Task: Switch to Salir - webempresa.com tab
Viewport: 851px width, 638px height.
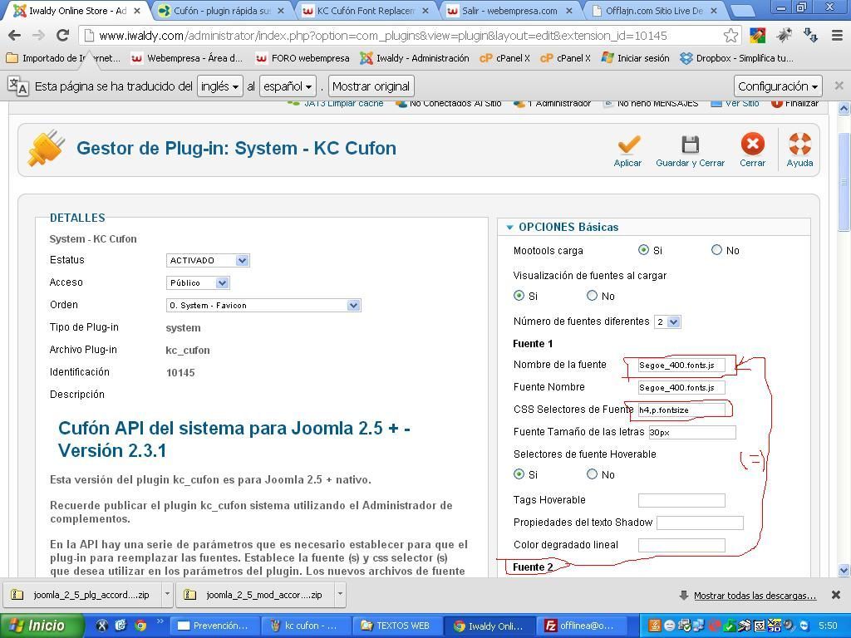Action: tap(510, 10)
